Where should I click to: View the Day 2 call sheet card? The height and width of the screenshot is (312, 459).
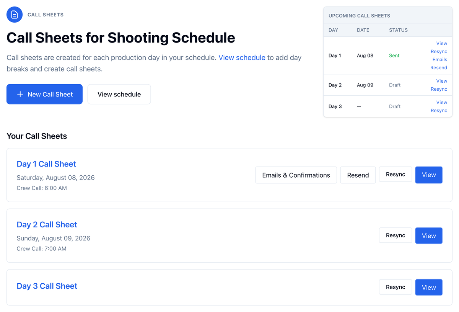[429, 236]
